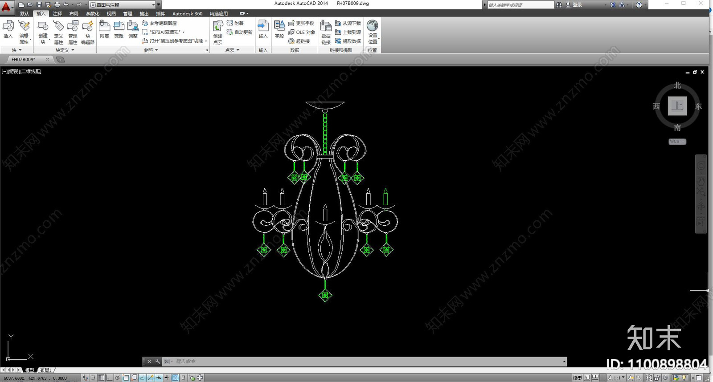This screenshot has width=713, height=382.
Task: Switch to the 视图 ribbon tab
Action: [111, 14]
